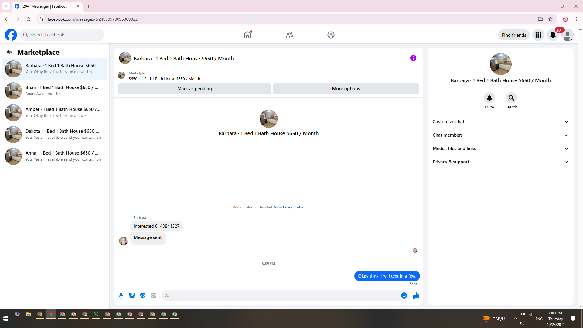Mute this conversation
Viewport: 583px width, 328px height.
pos(489,98)
